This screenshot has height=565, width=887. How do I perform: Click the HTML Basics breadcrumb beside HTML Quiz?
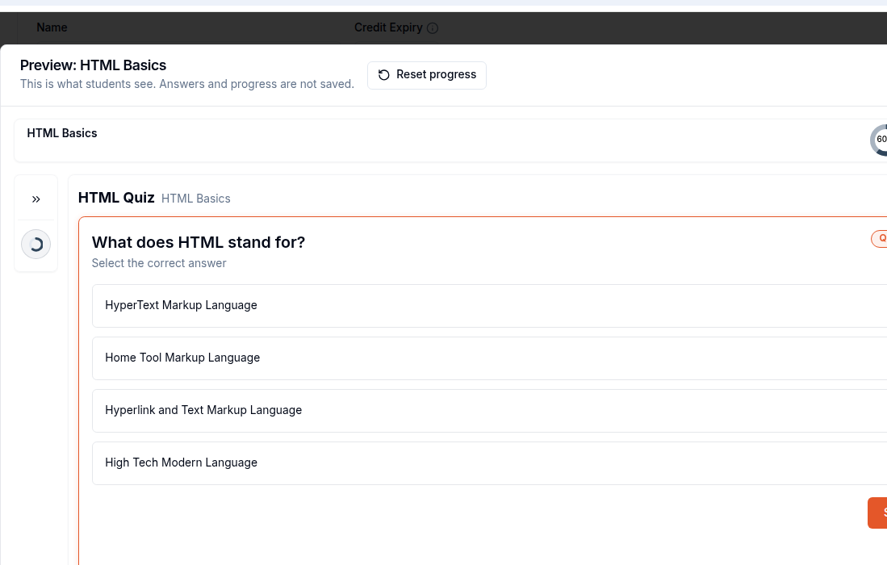(196, 199)
